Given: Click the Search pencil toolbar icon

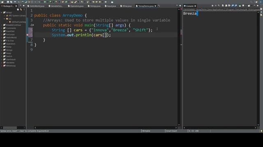Looking at the screenshot, I should coord(76,2).
